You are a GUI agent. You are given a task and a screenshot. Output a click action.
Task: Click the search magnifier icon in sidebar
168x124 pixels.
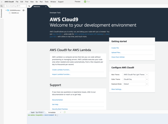2,6
